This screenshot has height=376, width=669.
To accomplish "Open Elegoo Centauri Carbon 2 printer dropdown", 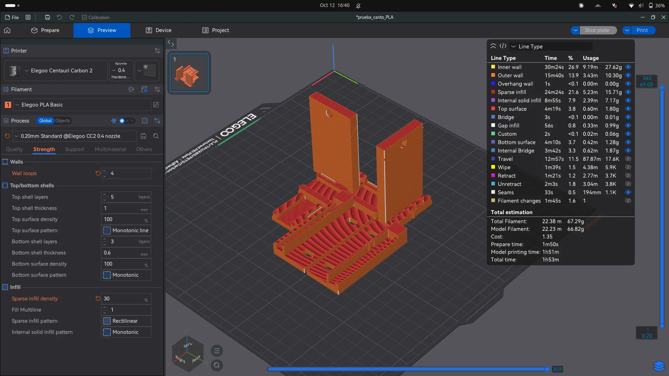I will pyautogui.click(x=56, y=71).
